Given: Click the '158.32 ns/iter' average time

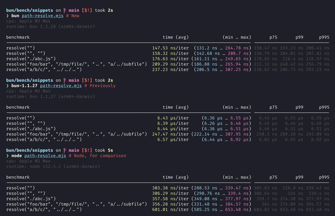Looking at the screenshot, I should coord(170,53).
